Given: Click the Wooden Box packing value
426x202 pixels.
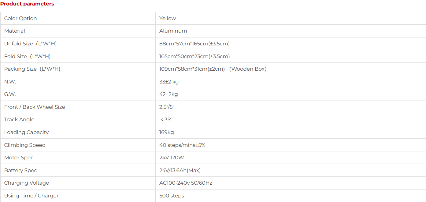Looking at the screenshot, I should click(248, 69).
